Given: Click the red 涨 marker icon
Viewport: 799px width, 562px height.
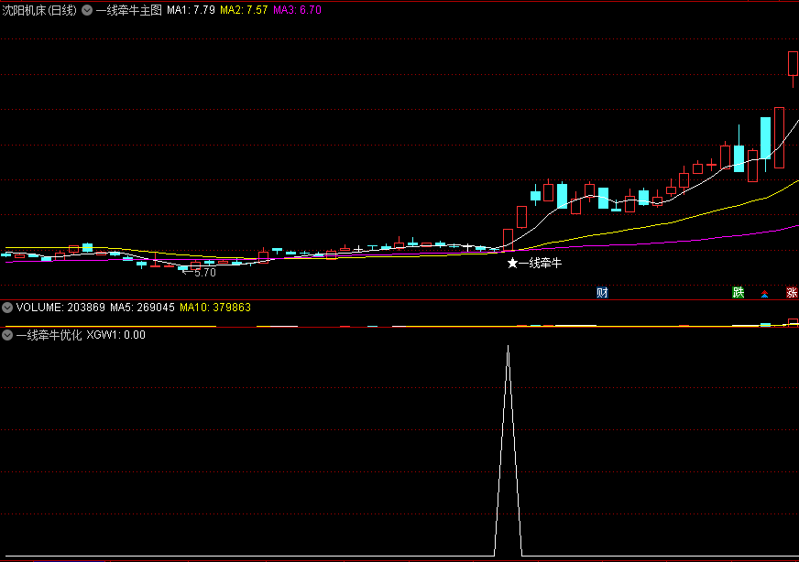Looking at the screenshot, I should [792, 293].
